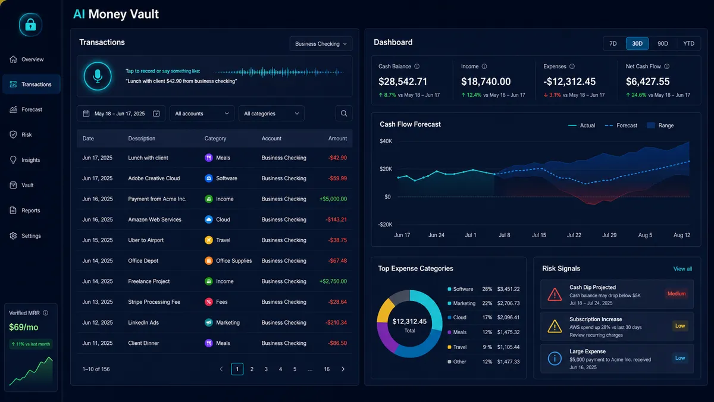Viewport: 714px width, 402px height.
Task: Go to next page of transactions
Action: click(x=343, y=369)
